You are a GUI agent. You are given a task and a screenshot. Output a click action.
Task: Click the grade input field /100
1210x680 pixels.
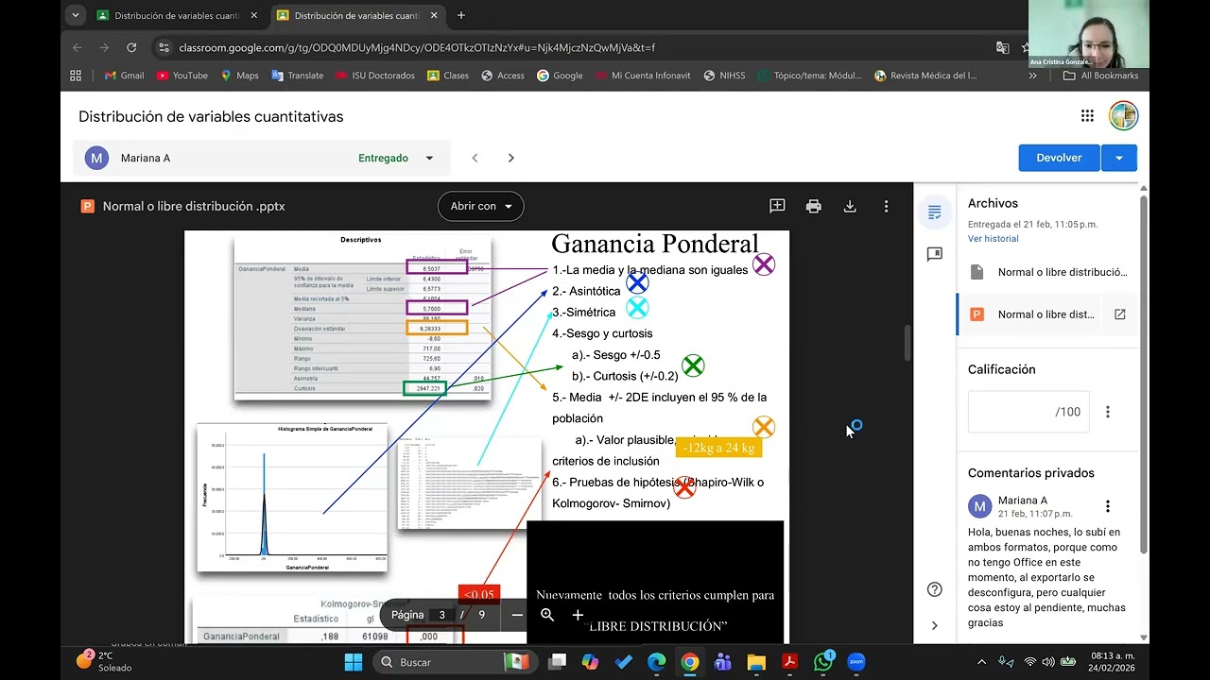(x=1028, y=412)
